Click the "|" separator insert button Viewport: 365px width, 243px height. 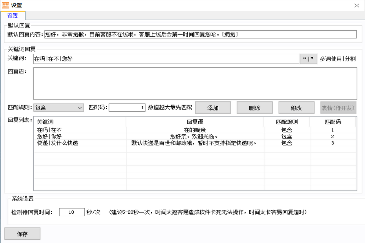[308, 58]
